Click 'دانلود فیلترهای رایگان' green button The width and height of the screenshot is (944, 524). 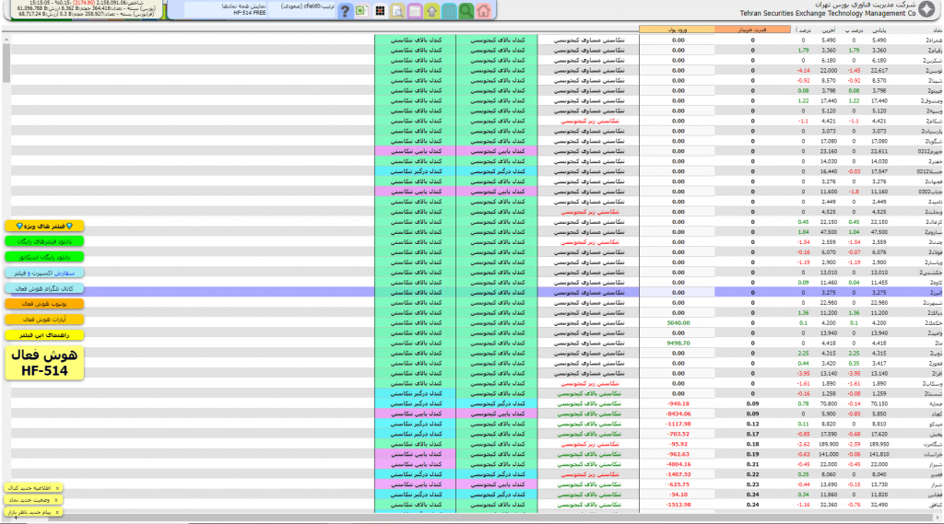[43, 241]
